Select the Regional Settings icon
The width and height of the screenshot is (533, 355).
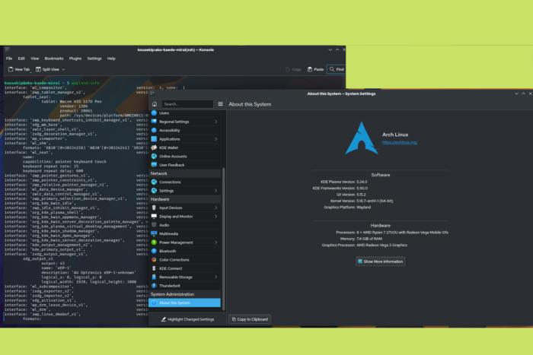(x=154, y=122)
